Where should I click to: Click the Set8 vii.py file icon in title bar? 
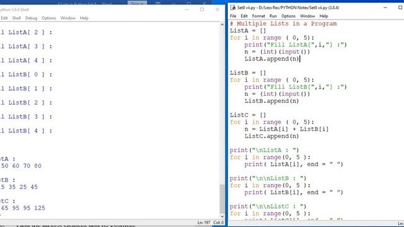(x=233, y=8)
